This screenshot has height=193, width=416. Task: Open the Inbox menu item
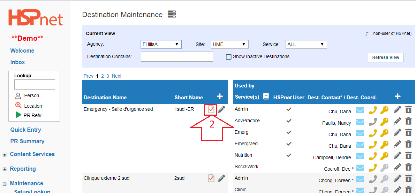[x=17, y=62]
